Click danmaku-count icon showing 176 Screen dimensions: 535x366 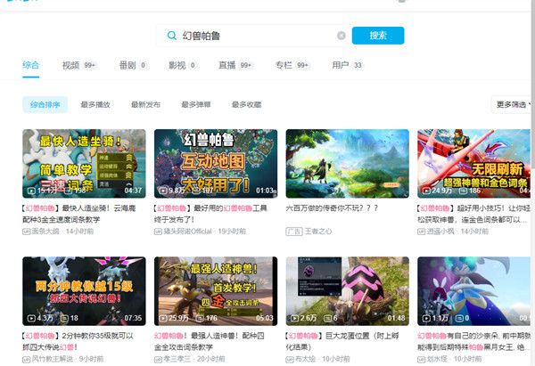[199, 318]
